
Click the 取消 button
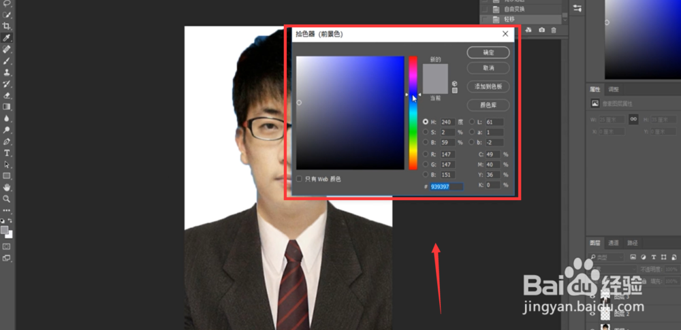point(488,68)
